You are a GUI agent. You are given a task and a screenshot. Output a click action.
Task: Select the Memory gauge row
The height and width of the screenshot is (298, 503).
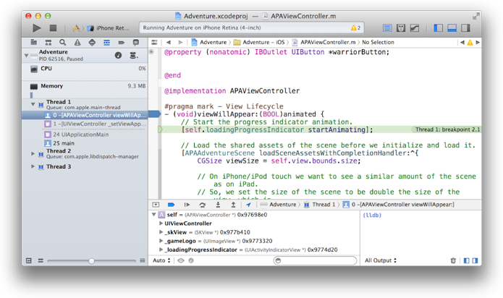[85, 89]
